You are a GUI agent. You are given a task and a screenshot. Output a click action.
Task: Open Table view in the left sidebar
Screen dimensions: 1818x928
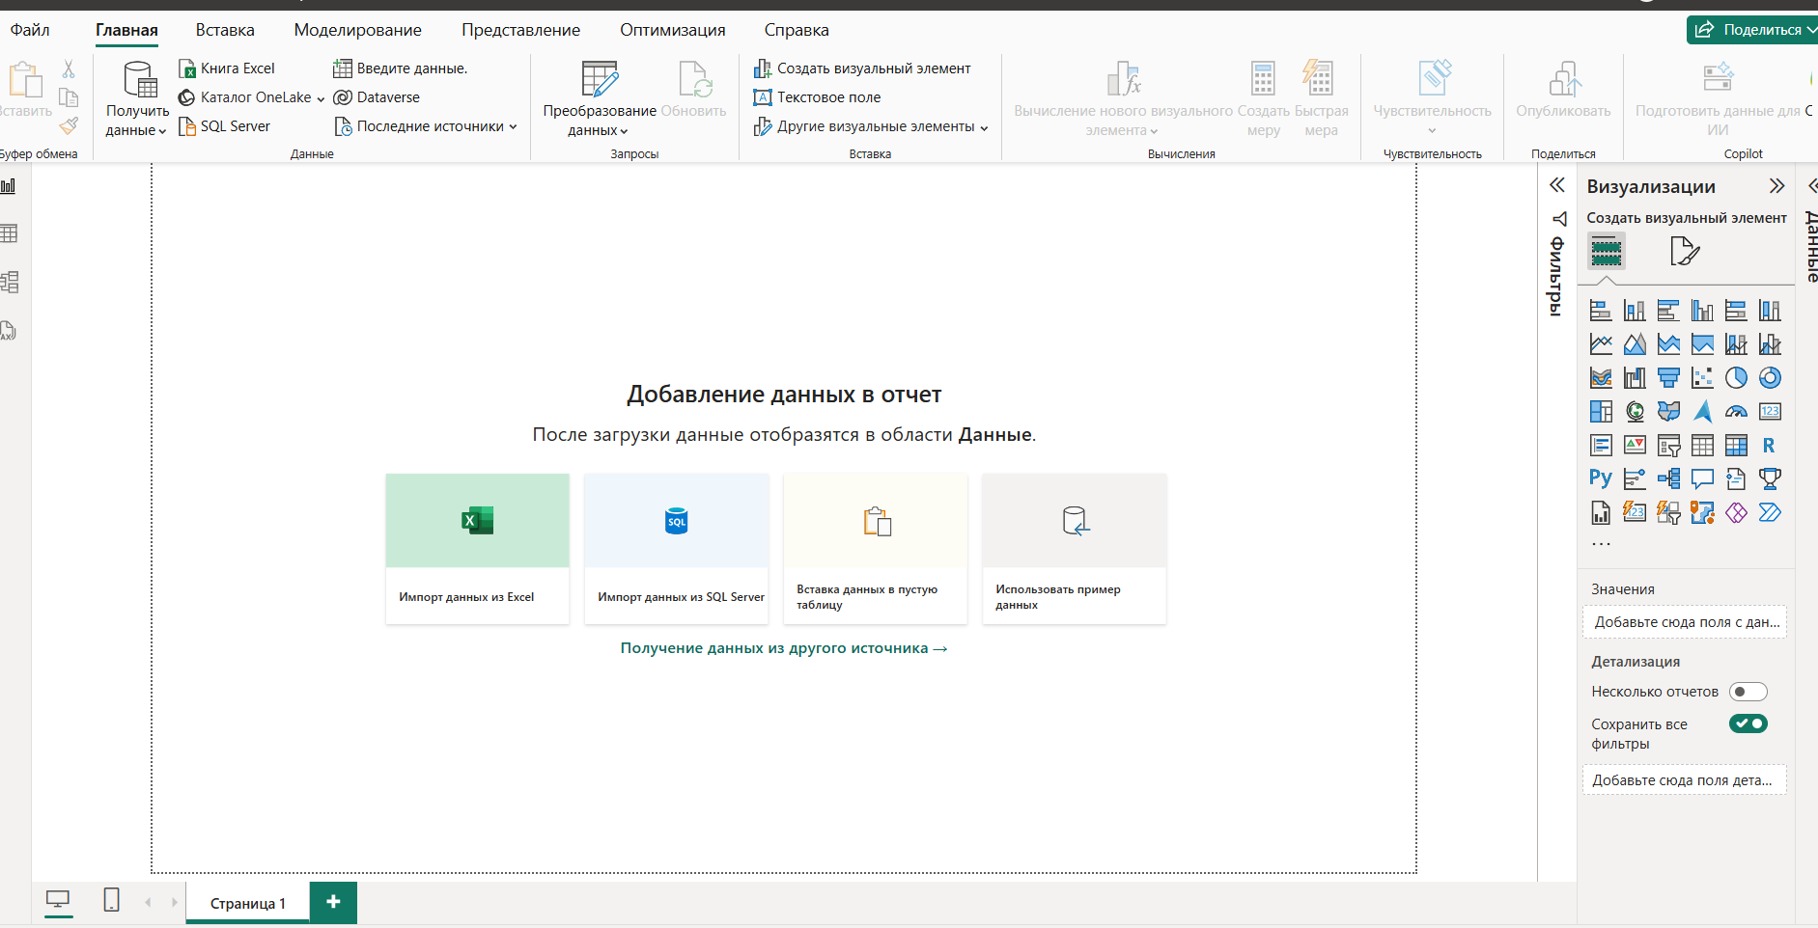coord(10,232)
